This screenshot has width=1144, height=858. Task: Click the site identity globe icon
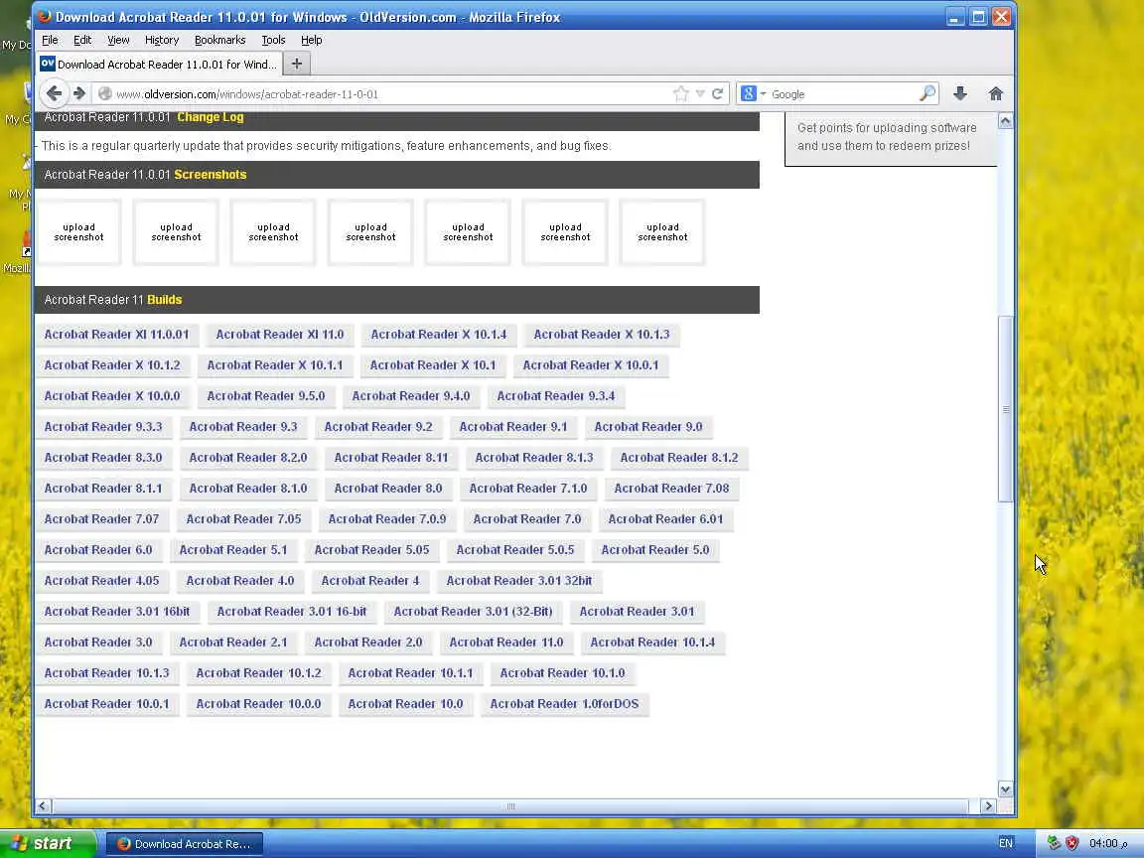pos(105,93)
